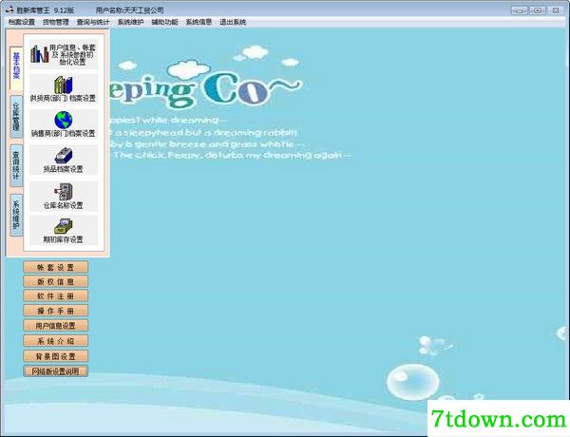Screen dimensions: 570x437
Task: Switch to the 系统维护 vertical side tab
Action: coord(16,215)
